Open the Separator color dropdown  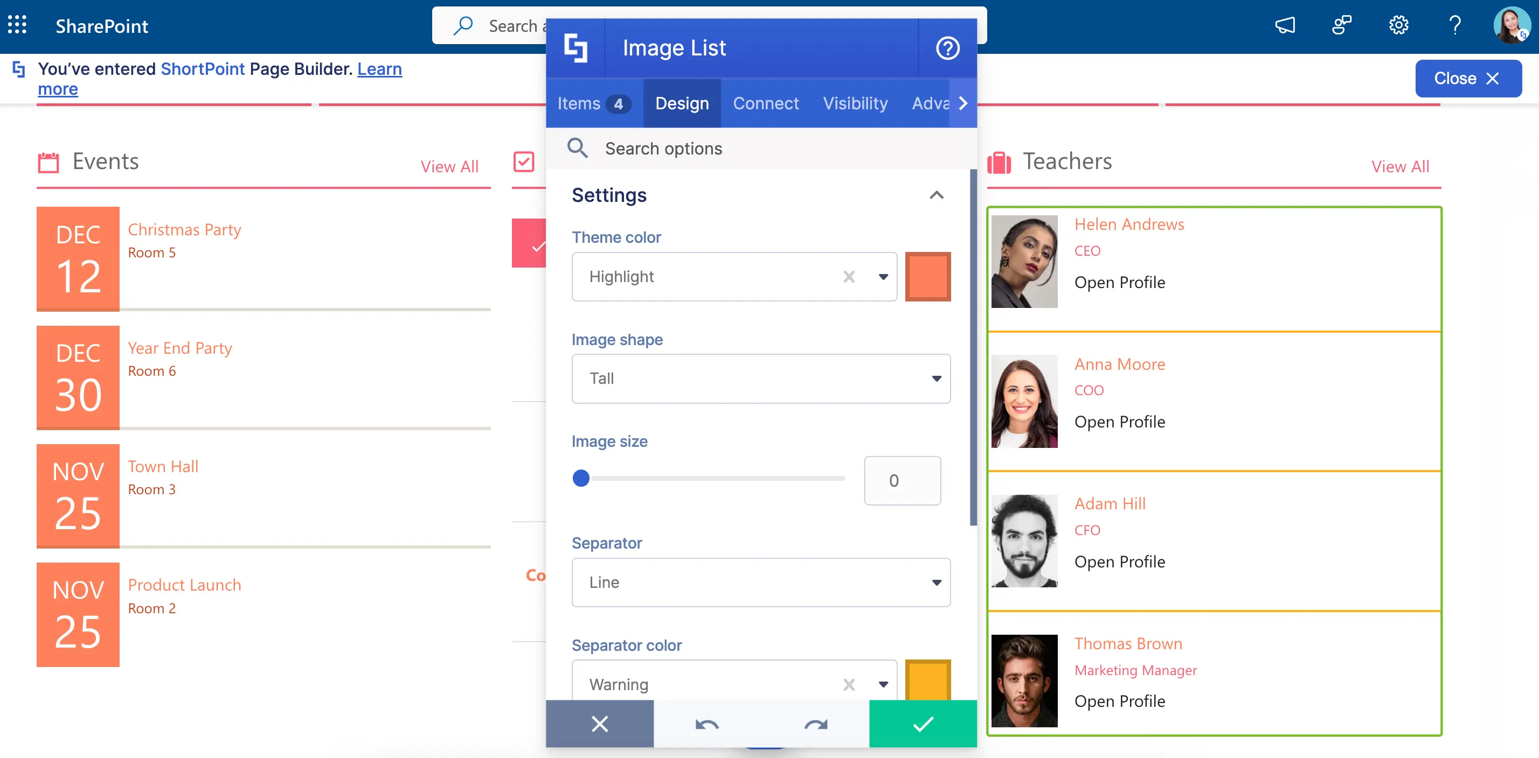tap(883, 684)
